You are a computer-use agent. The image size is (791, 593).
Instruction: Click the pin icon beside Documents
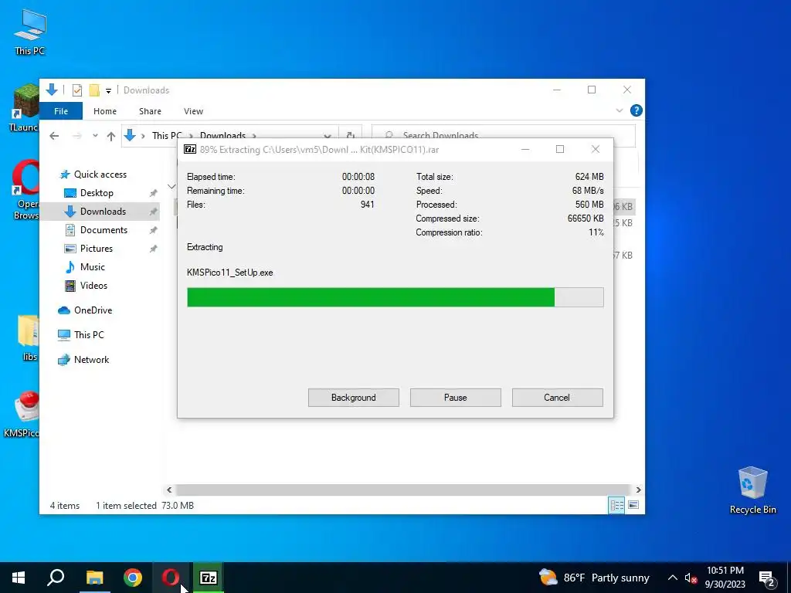tap(154, 230)
